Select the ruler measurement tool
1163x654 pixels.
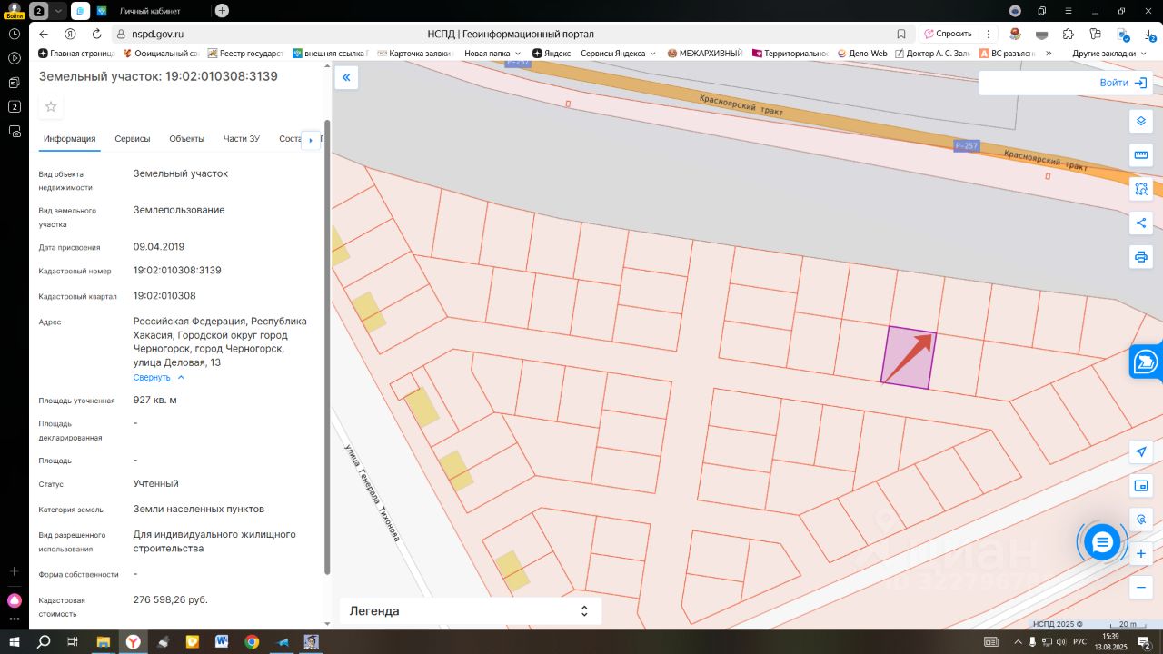click(x=1141, y=155)
